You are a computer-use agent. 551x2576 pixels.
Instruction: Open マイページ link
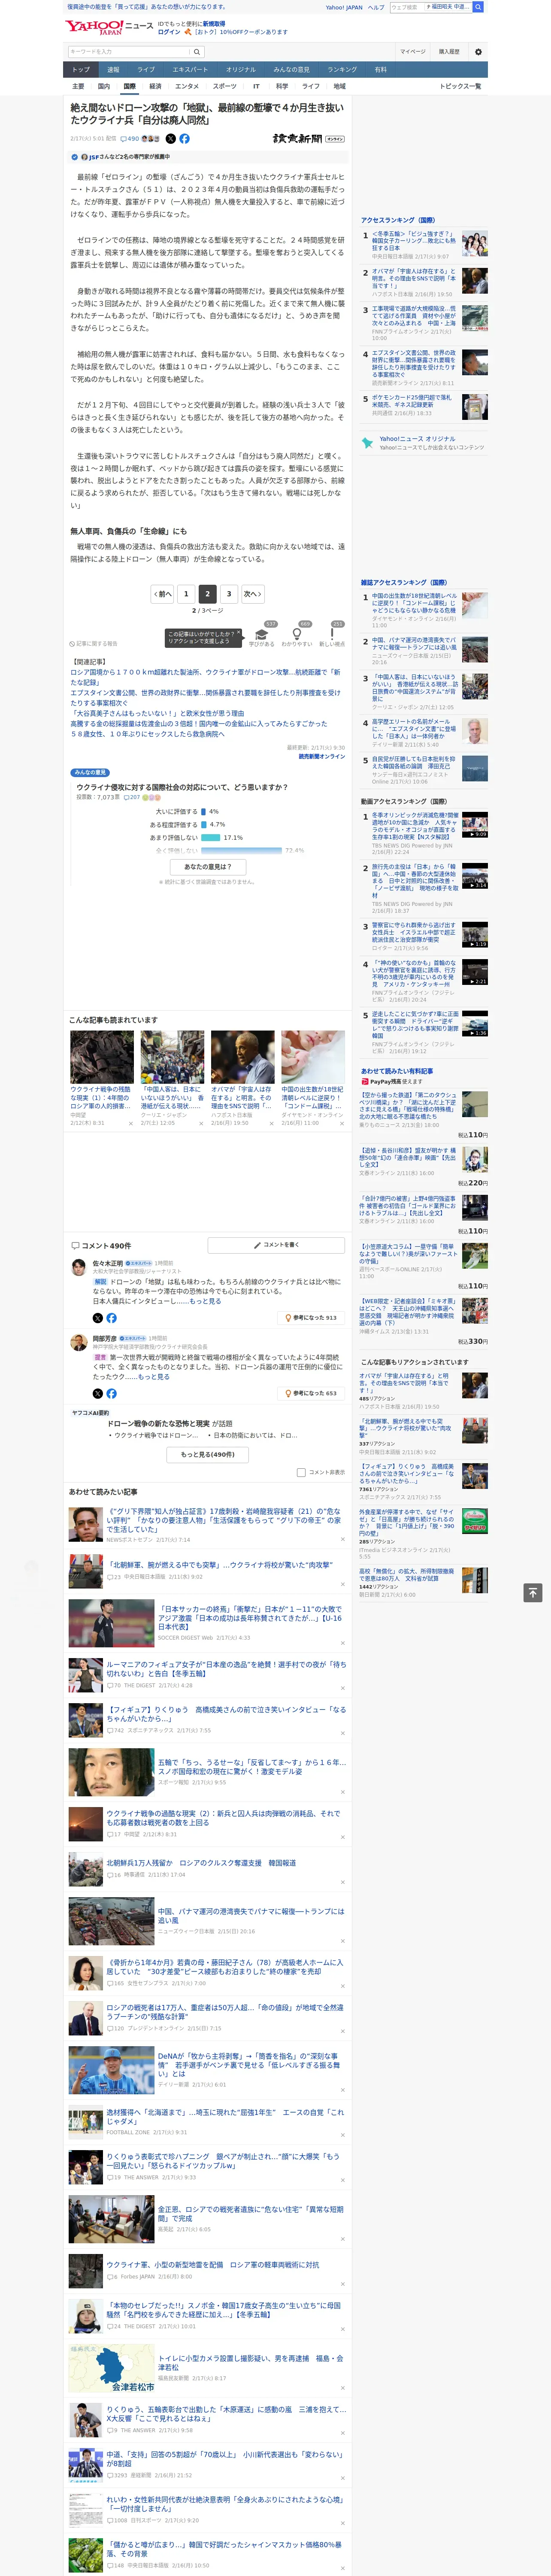coord(413,52)
